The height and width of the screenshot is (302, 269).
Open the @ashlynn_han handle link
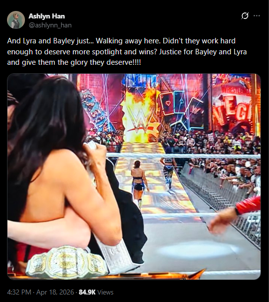click(x=50, y=25)
